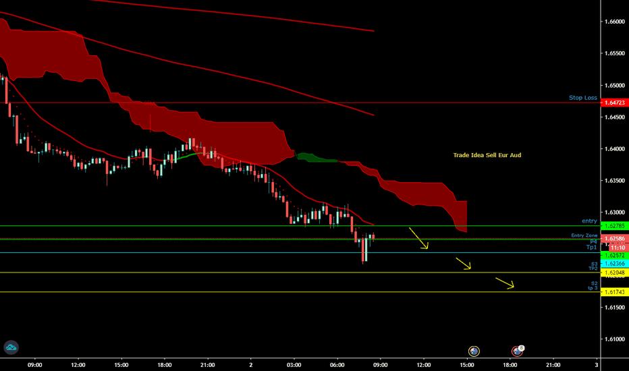Screen dimensions: 629x371
Task: Click the red 1.64723 price label
Action: (615, 103)
